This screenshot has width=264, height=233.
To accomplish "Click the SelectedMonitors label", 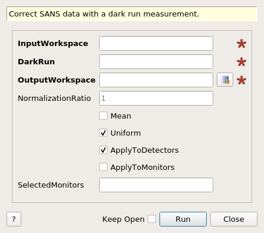I will [x=51, y=185].
